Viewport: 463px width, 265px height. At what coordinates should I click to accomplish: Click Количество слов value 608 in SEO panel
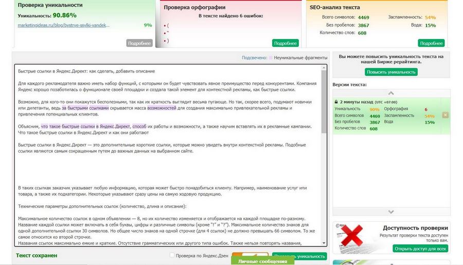362,33
